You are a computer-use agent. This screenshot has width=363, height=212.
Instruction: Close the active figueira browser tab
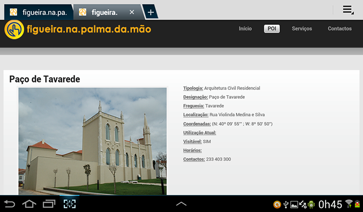(x=132, y=12)
